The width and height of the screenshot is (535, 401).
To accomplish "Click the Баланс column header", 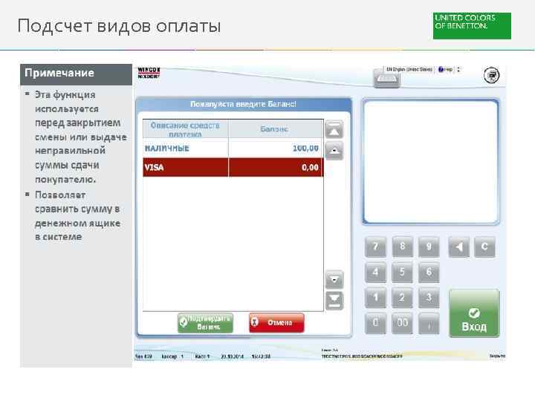I will [x=276, y=129].
